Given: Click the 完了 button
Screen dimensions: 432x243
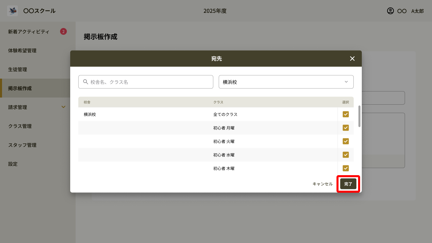Looking at the screenshot, I should click(348, 184).
